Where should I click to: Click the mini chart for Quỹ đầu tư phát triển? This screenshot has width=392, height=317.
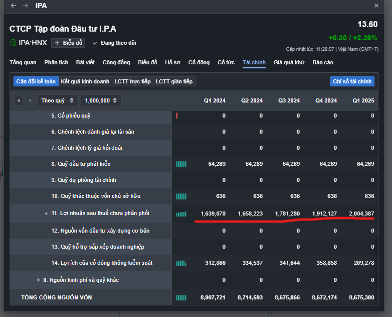(181, 164)
